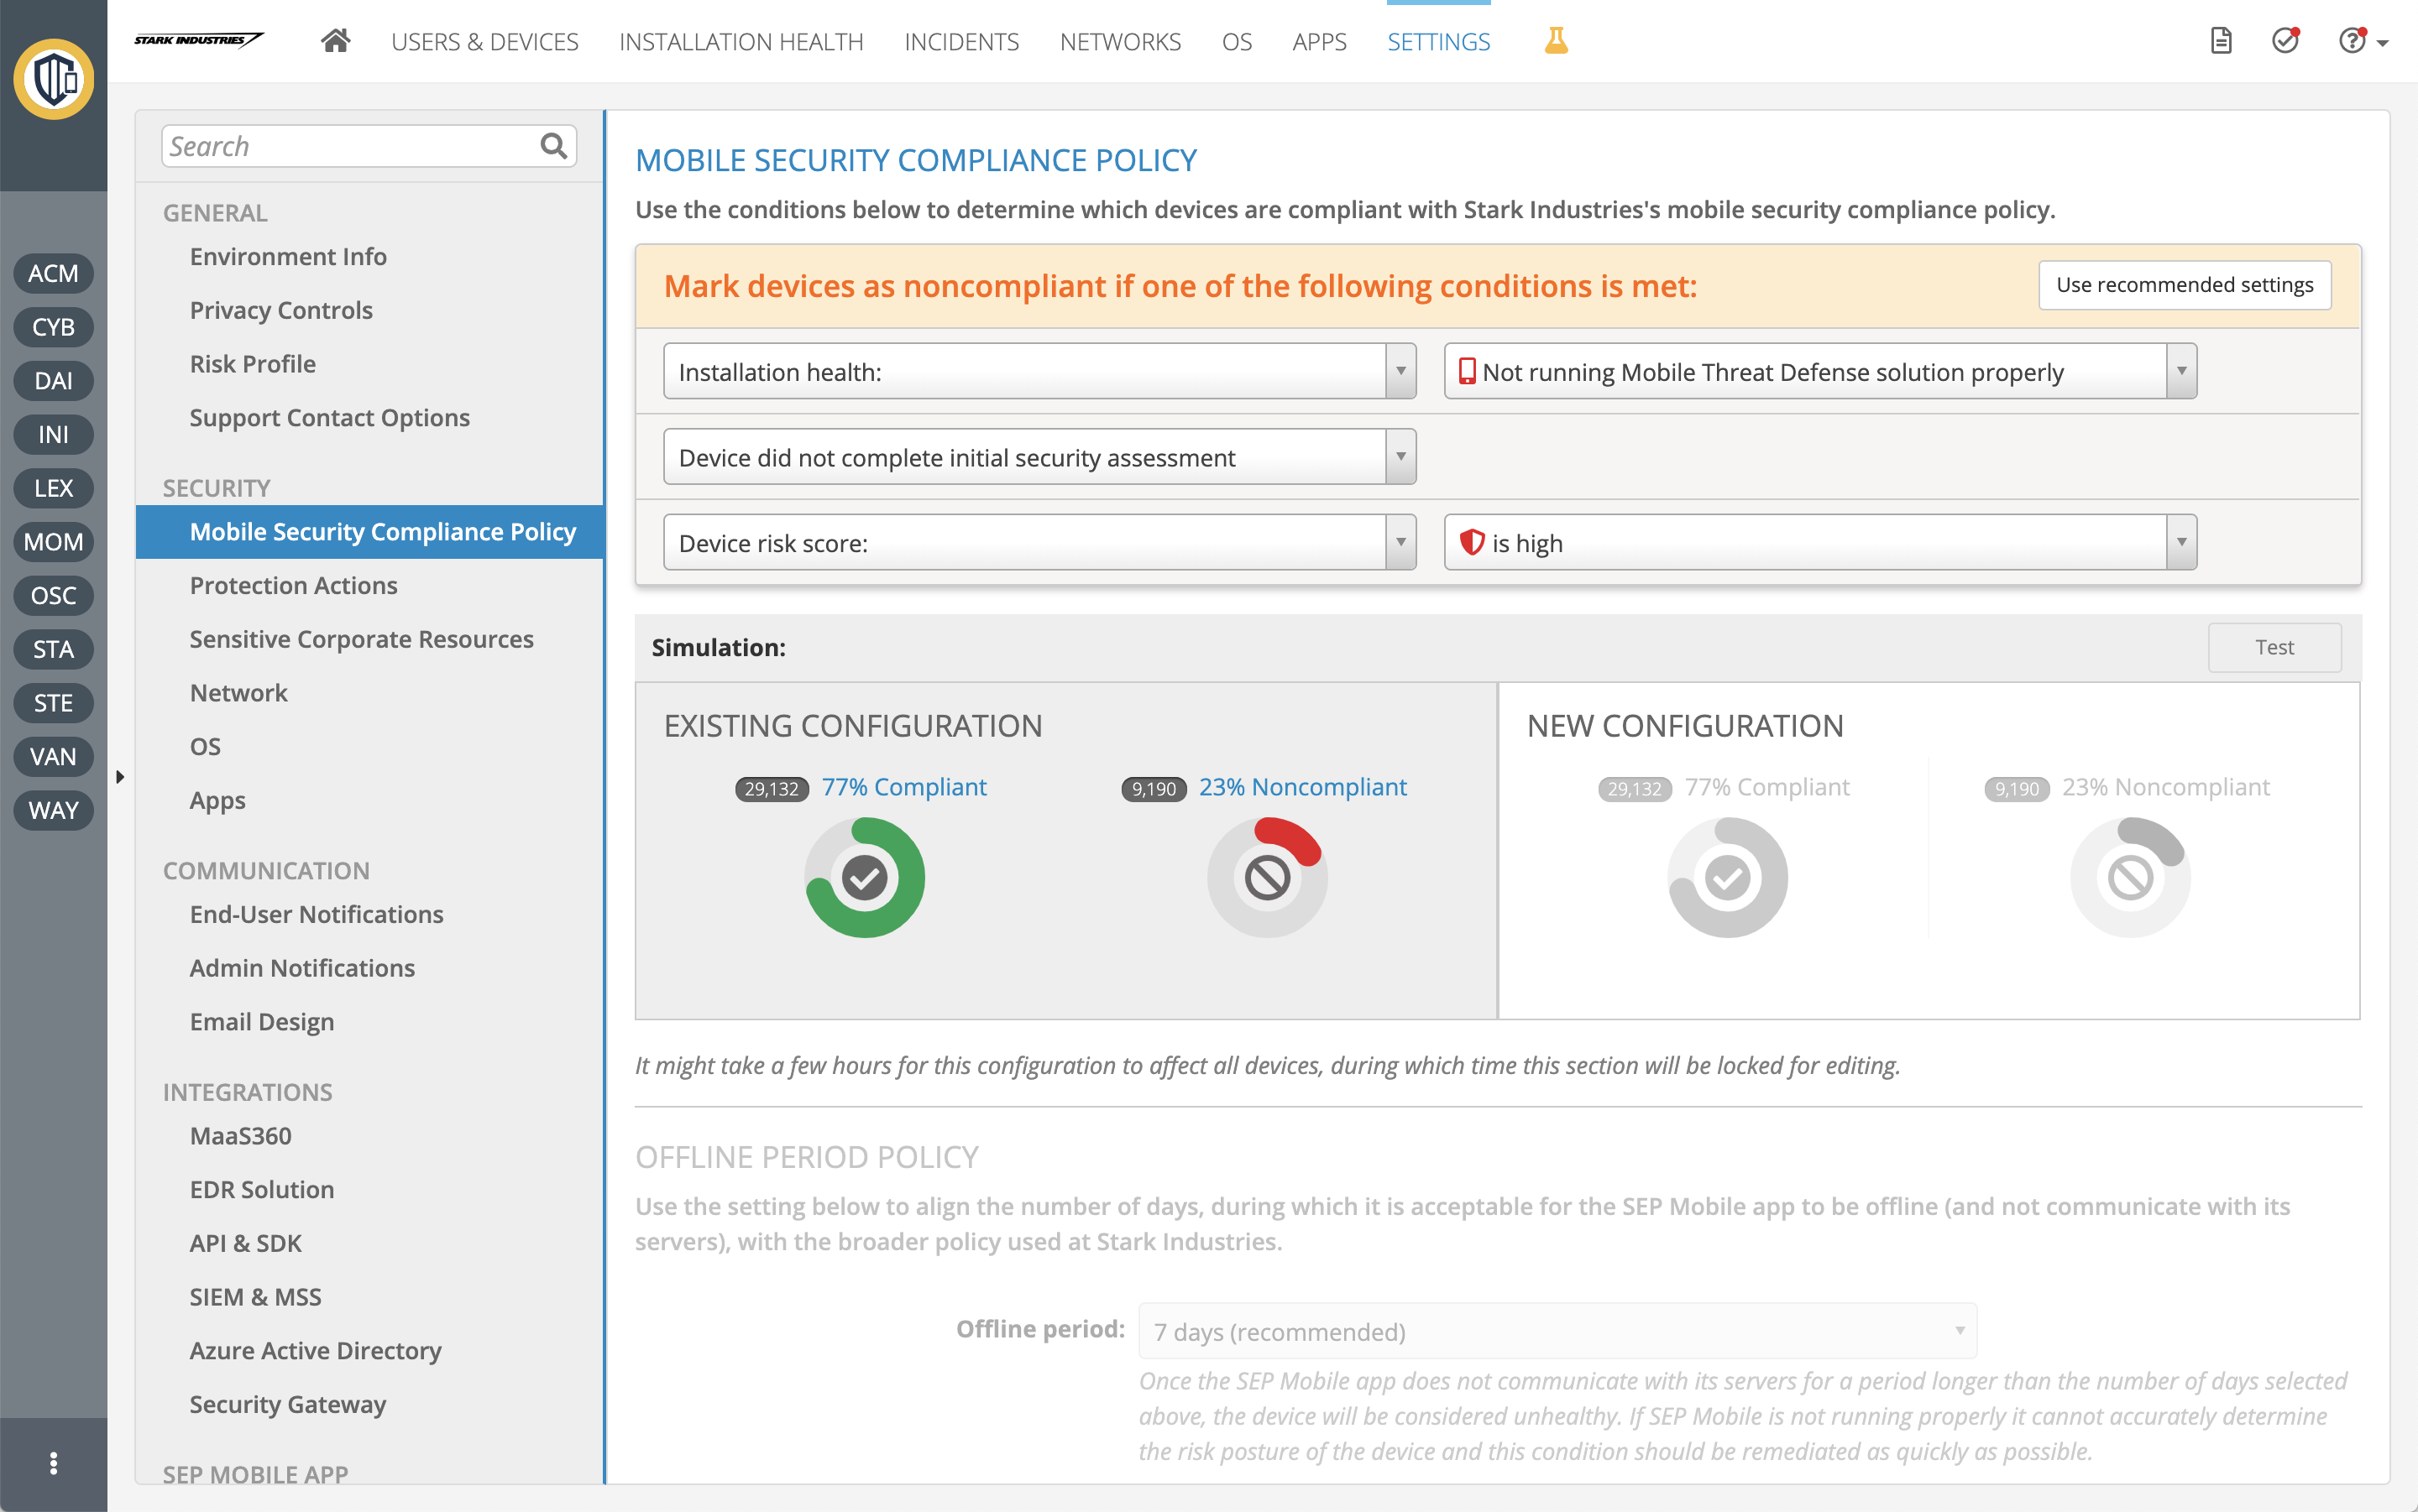Screen dimensions: 2418x1512
Task: Expand the initial security assessment dropdown
Action: pyautogui.click(x=1039, y=458)
